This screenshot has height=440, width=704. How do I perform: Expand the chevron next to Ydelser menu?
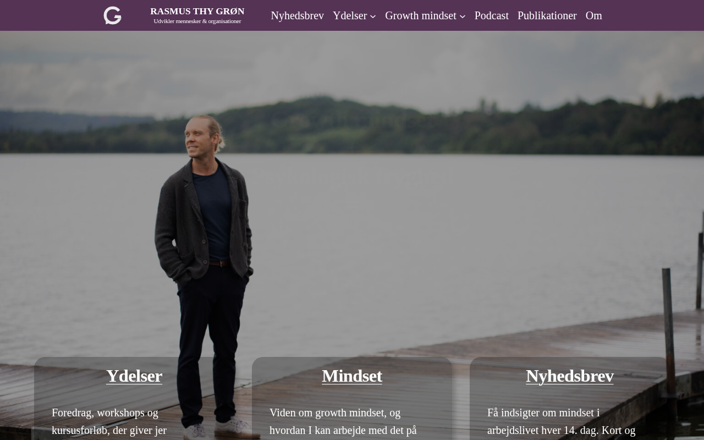click(x=373, y=16)
